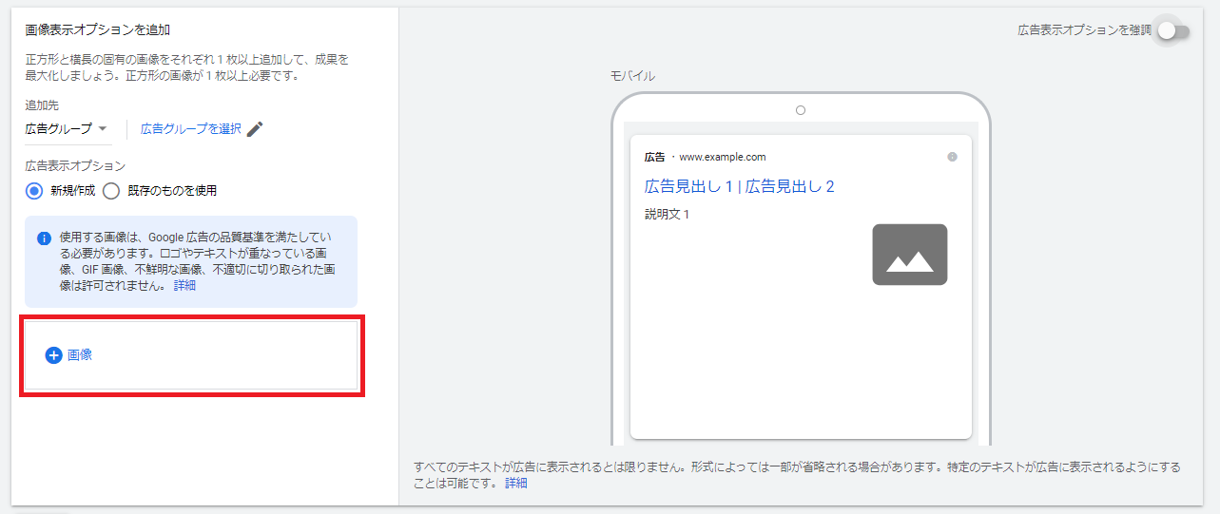Click the pencil edit icon next to 広告グループを選択
This screenshot has height=514, width=1220.
click(254, 129)
